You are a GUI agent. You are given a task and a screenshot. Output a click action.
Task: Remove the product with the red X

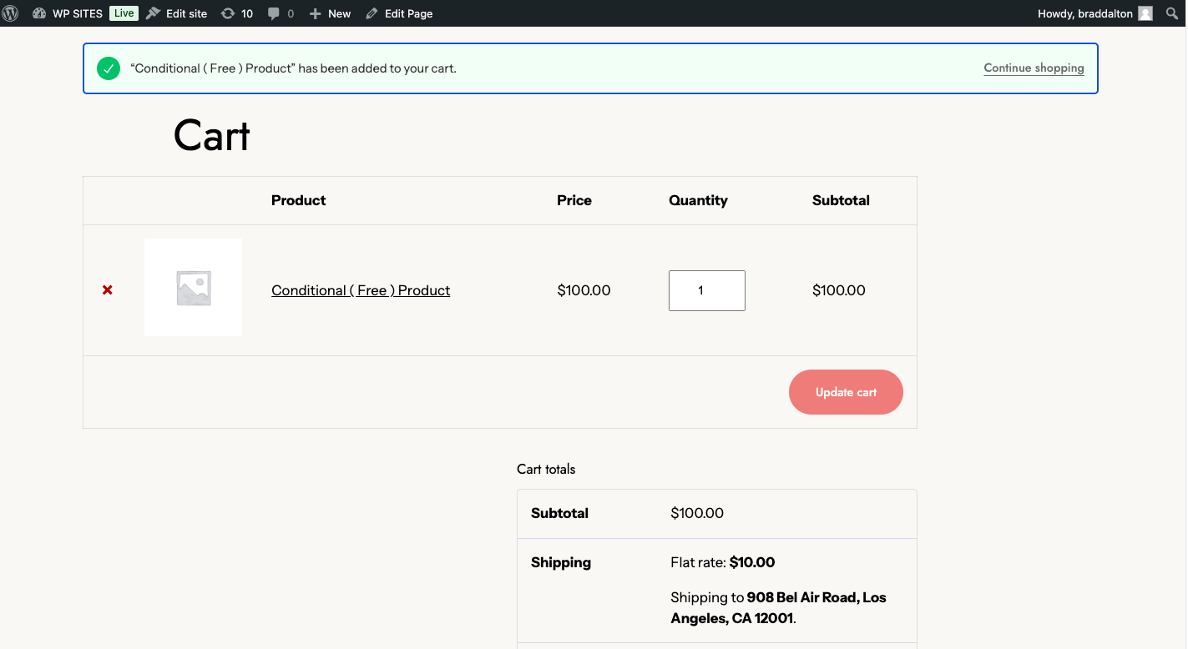tap(108, 290)
